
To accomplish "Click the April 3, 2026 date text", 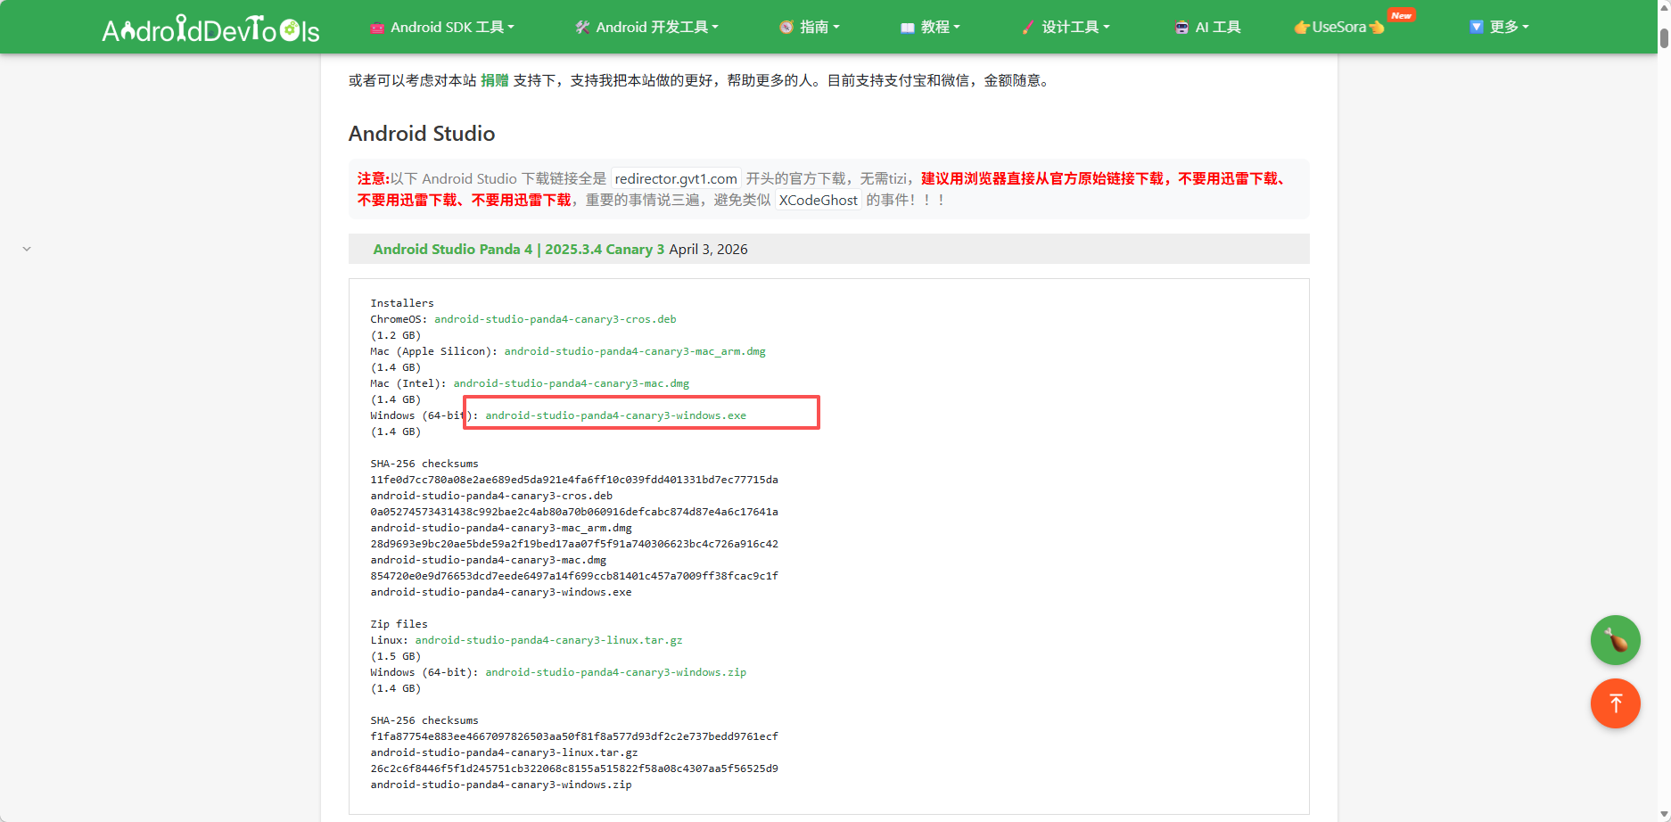I will 709,250.
